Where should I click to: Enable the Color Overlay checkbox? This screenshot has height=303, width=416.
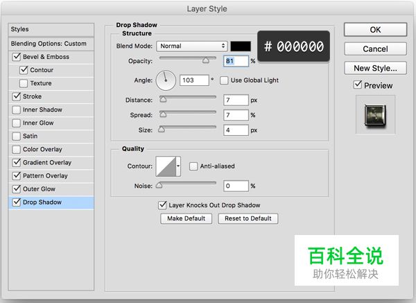click(17, 149)
